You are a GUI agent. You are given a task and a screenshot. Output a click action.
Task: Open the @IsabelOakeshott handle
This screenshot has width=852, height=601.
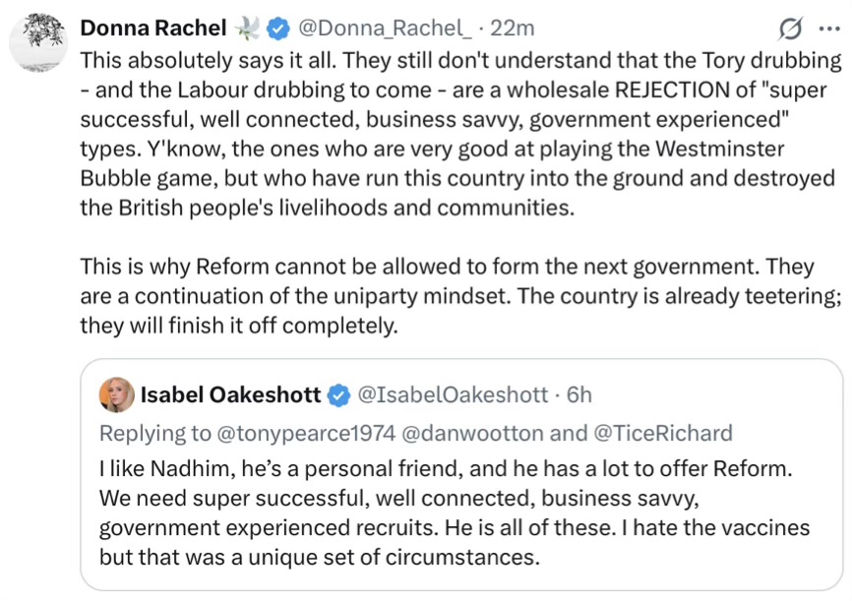click(x=451, y=394)
